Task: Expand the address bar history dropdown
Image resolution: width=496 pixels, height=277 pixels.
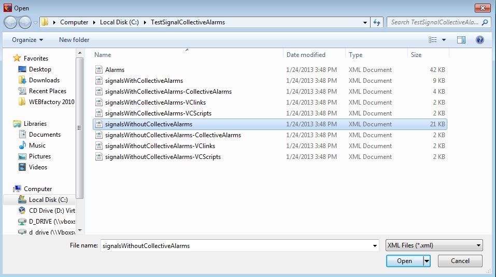Action: tap(365, 22)
